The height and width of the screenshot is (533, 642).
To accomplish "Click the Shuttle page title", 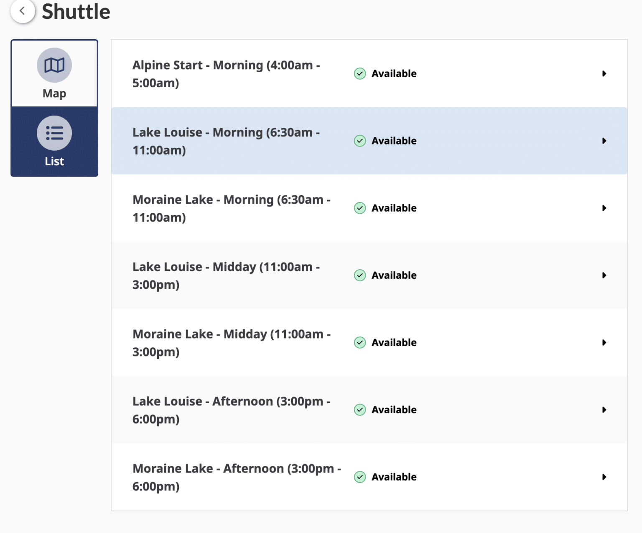I will [x=76, y=11].
